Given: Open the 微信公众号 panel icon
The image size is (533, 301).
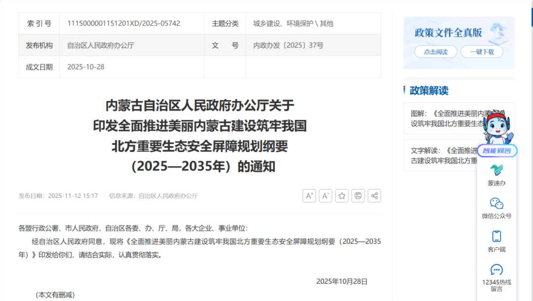Looking at the screenshot, I should coord(496,207).
